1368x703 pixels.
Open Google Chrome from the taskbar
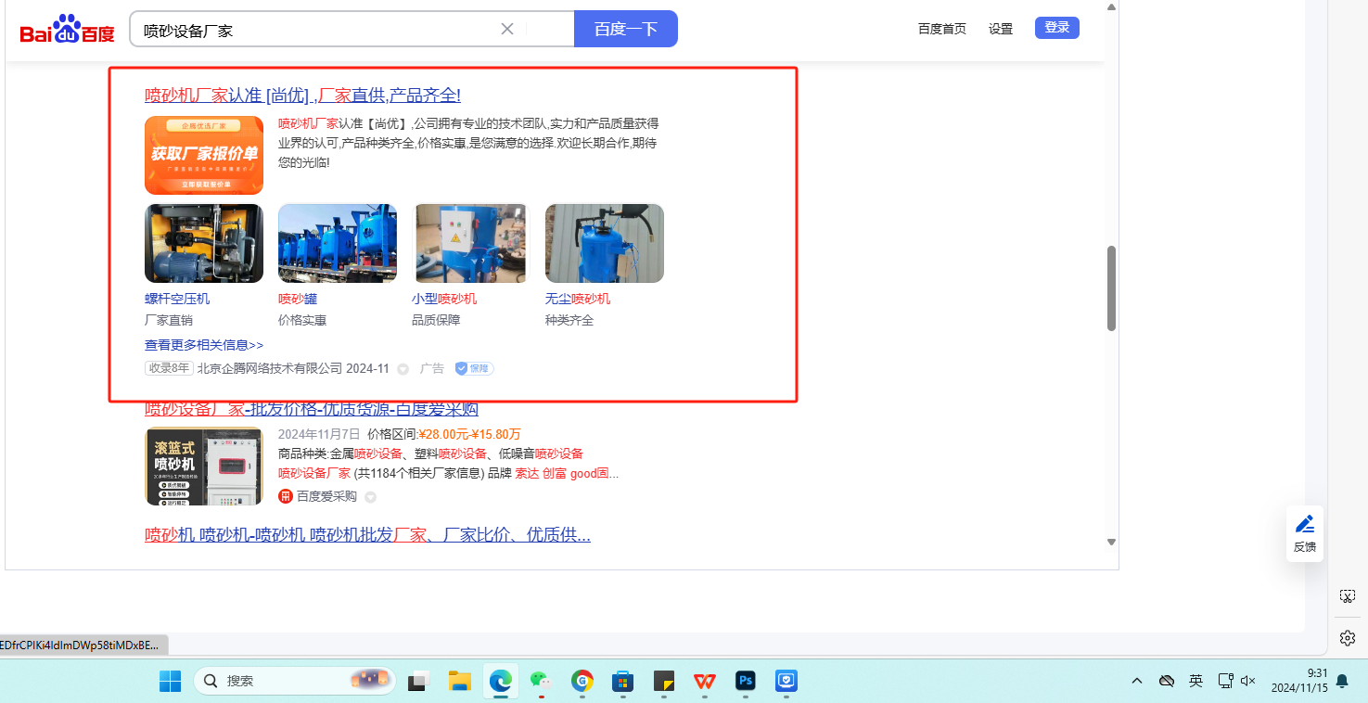point(582,681)
